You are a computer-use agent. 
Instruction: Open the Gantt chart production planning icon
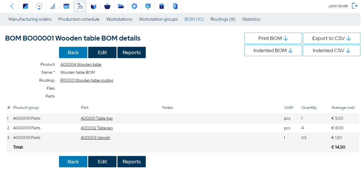tap(80, 6)
